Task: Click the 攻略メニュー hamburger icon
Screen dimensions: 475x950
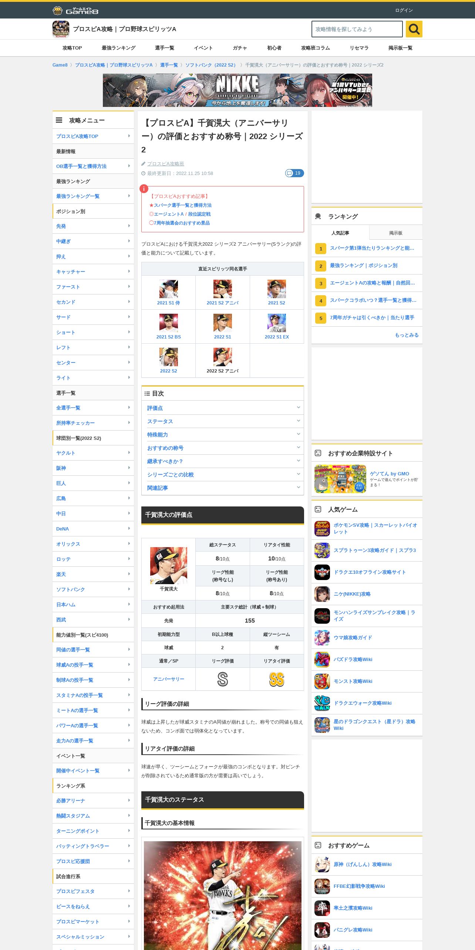Action: [x=59, y=120]
